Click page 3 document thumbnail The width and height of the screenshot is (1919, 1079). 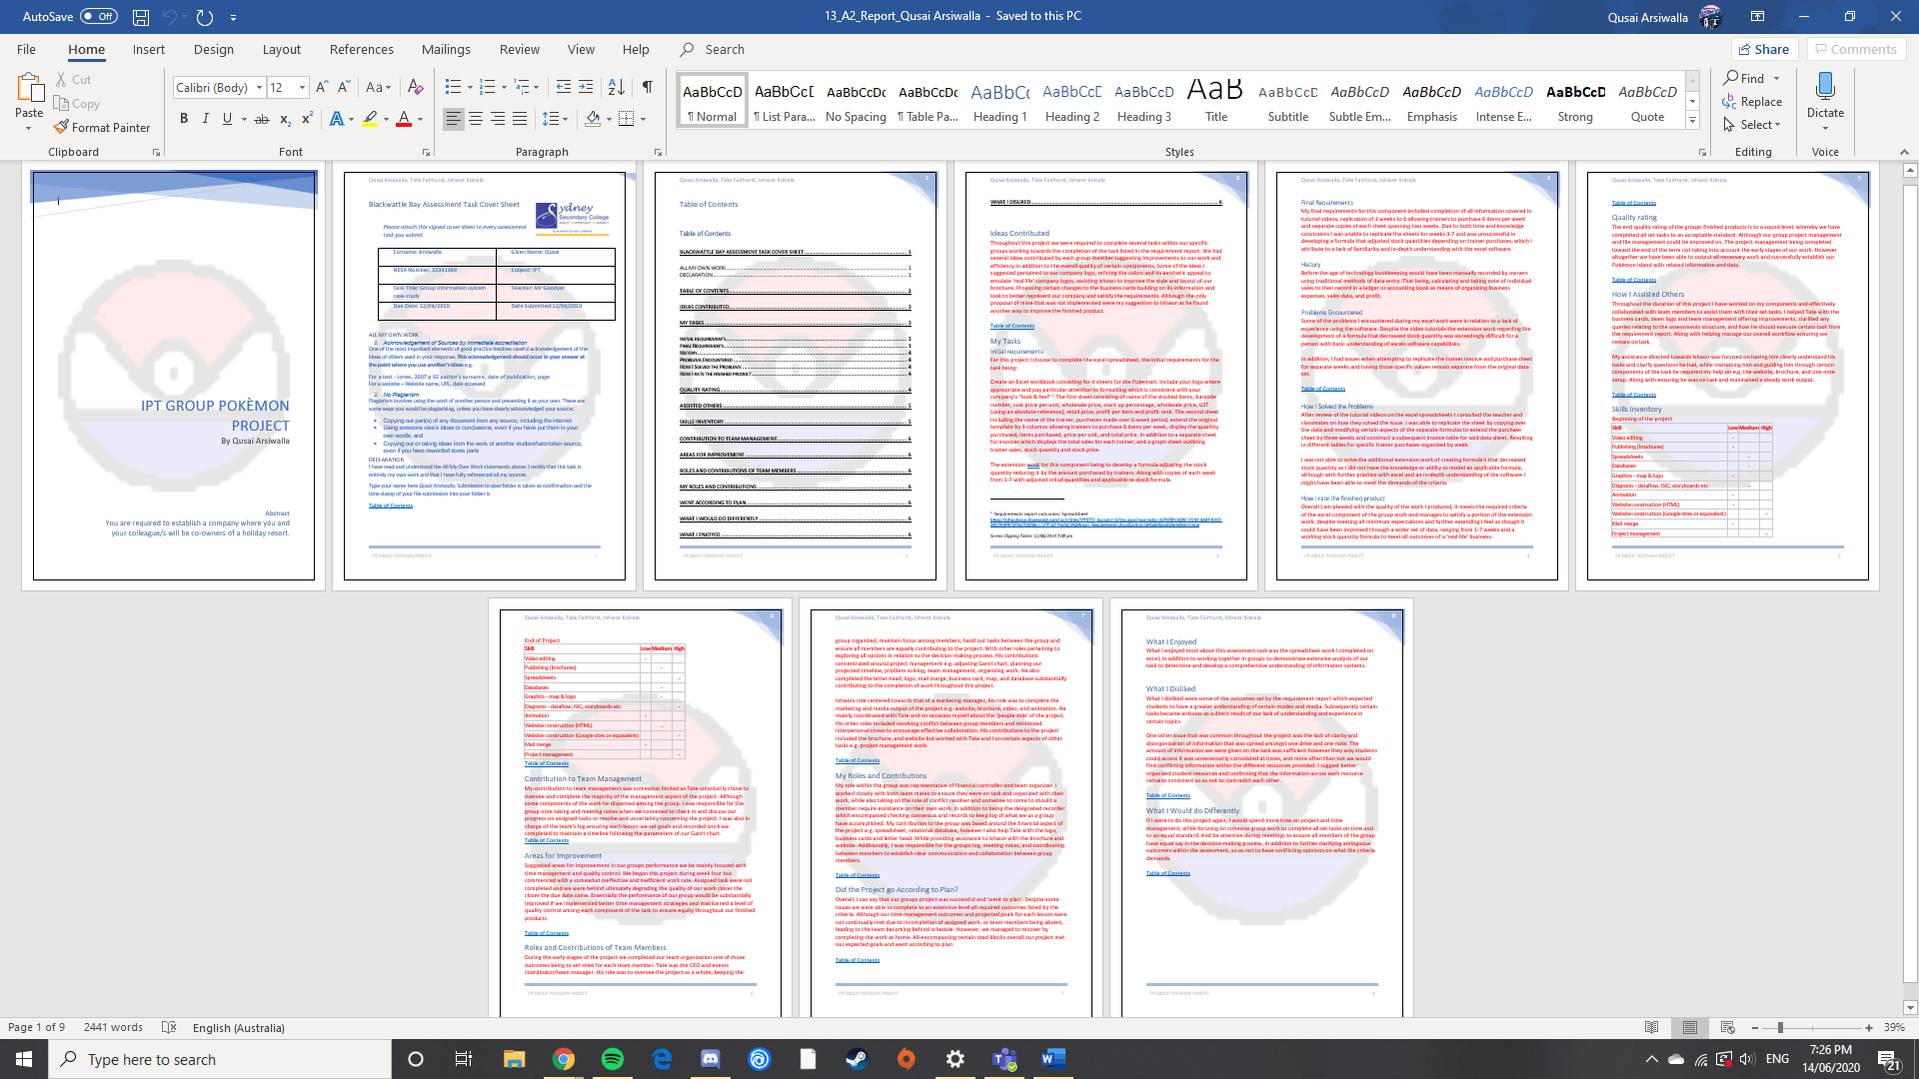(x=794, y=375)
